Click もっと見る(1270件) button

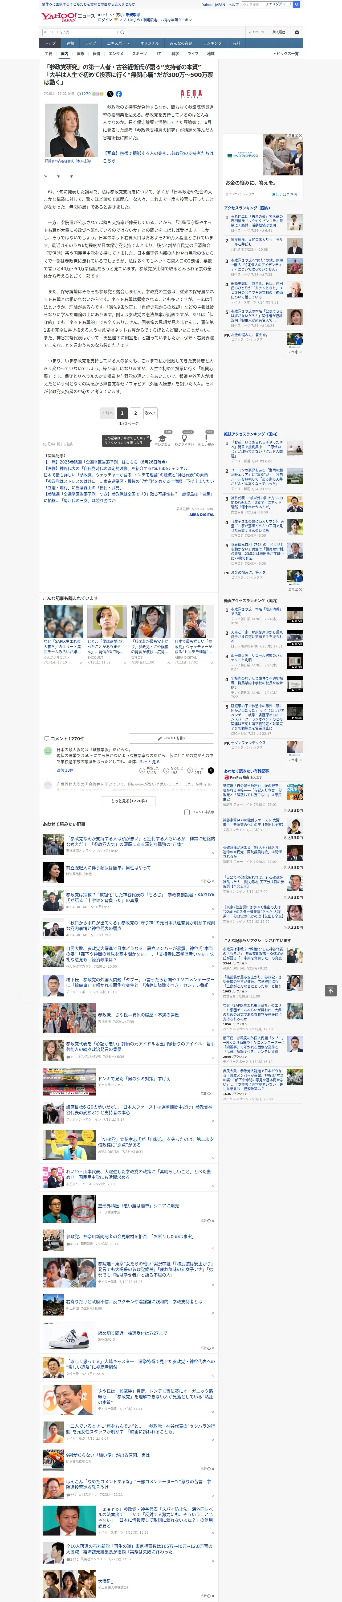(x=129, y=801)
